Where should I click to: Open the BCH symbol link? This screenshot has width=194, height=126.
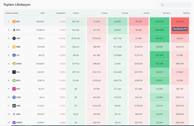[18, 81]
